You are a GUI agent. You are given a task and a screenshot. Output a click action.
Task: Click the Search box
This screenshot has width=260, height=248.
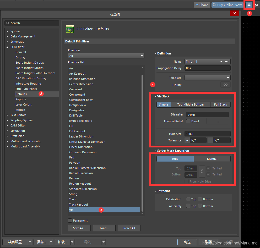pyautogui.click(x=32, y=23)
